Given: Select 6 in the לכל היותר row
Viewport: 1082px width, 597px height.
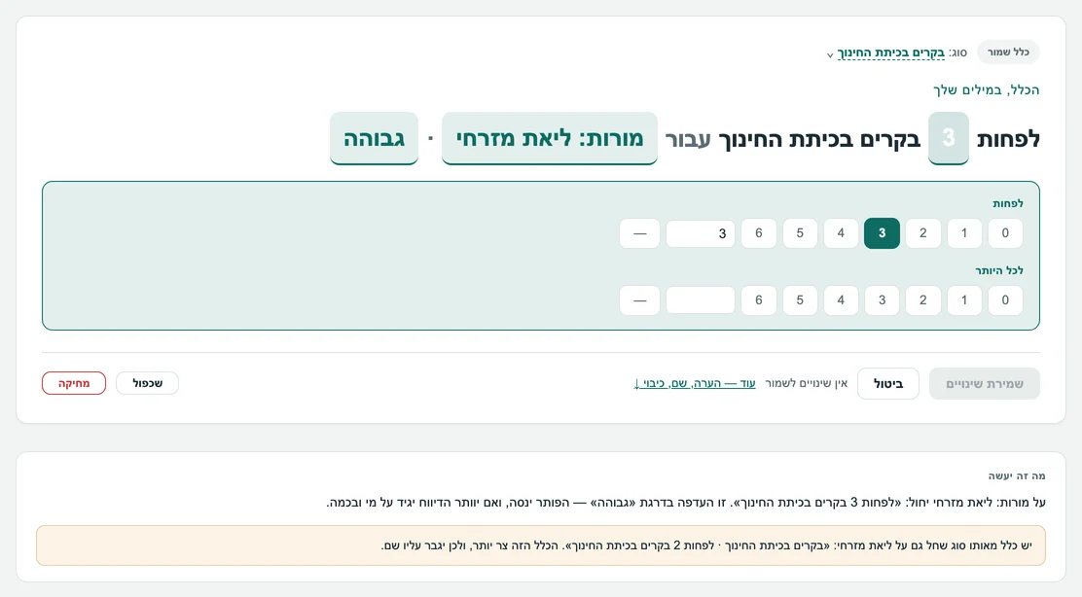Looking at the screenshot, I should [758, 299].
